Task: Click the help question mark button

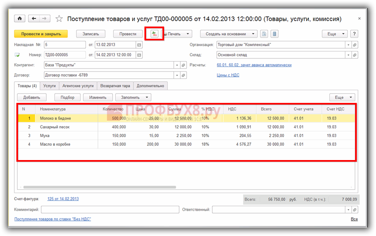Action: tap(354, 34)
